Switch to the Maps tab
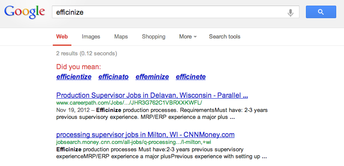The image size is (344, 166). 121,37
